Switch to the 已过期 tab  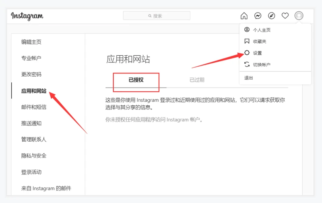pos(197,80)
